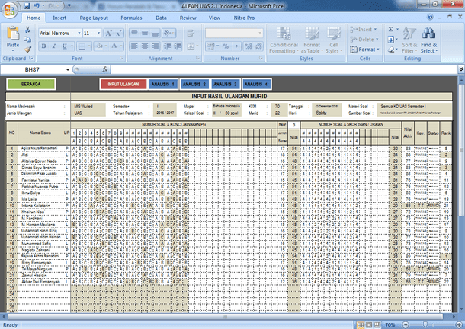Center text horizontally
Image resolution: width=465 pixels, height=329 pixels.
[x=145, y=46]
